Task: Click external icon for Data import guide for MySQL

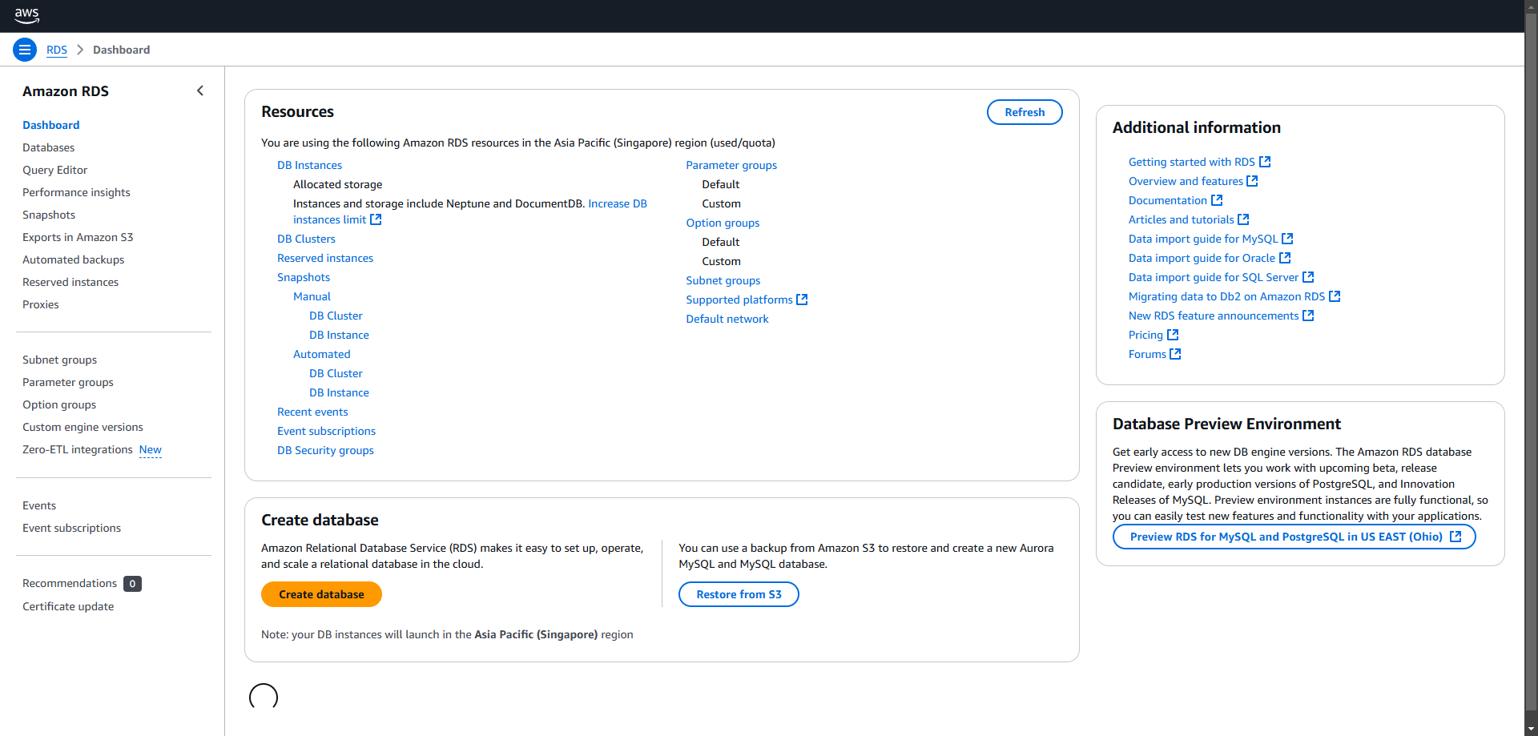Action: 1287,239
